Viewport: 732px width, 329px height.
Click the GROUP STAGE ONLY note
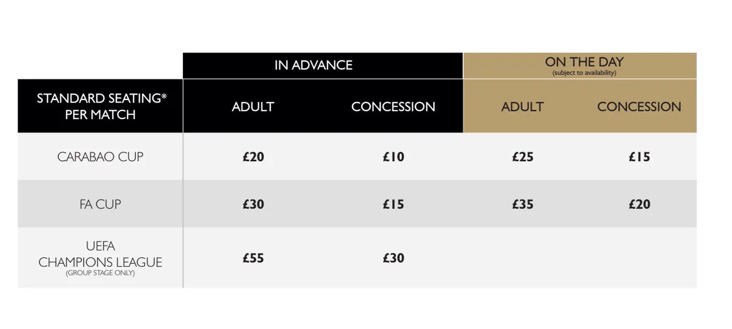pyautogui.click(x=101, y=273)
